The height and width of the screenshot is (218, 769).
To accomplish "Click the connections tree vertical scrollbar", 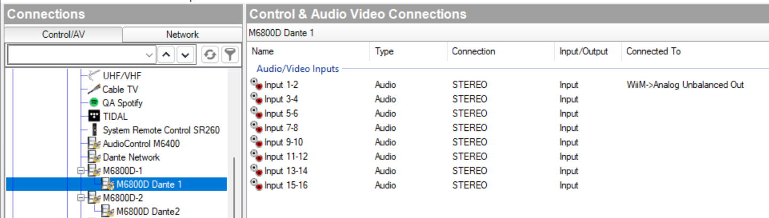I will tap(233, 187).
